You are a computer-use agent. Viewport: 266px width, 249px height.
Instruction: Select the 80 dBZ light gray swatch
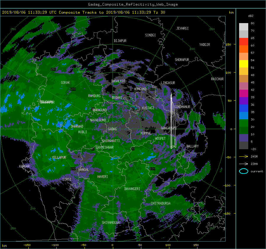(x=244, y=27)
